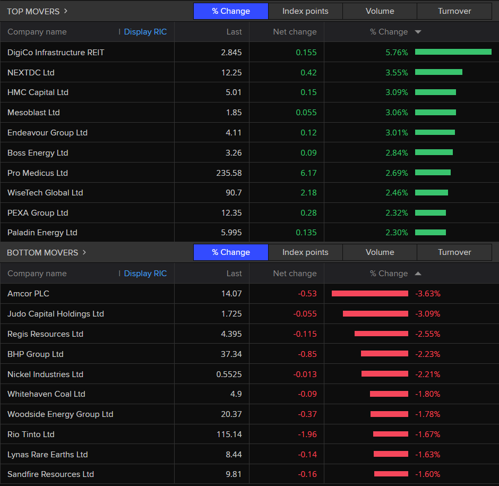Sort Bottom Movers by Last column header
499x486 pixels.
point(234,274)
